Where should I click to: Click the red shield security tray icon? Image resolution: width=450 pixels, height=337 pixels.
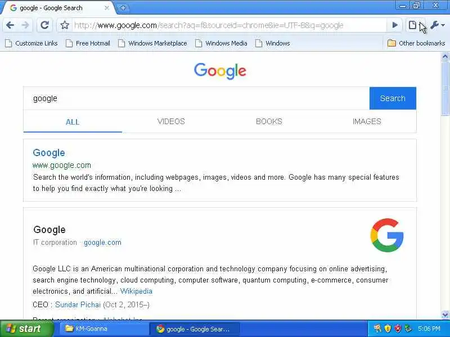(398, 329)
